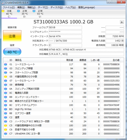The image size is (127, 140).
Task: Click the transfer mode field SATA/300
Action: [x=65, y=41]
